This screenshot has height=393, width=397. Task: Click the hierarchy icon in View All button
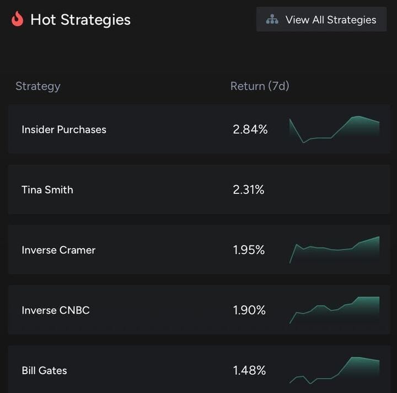(x=272, y=20)
